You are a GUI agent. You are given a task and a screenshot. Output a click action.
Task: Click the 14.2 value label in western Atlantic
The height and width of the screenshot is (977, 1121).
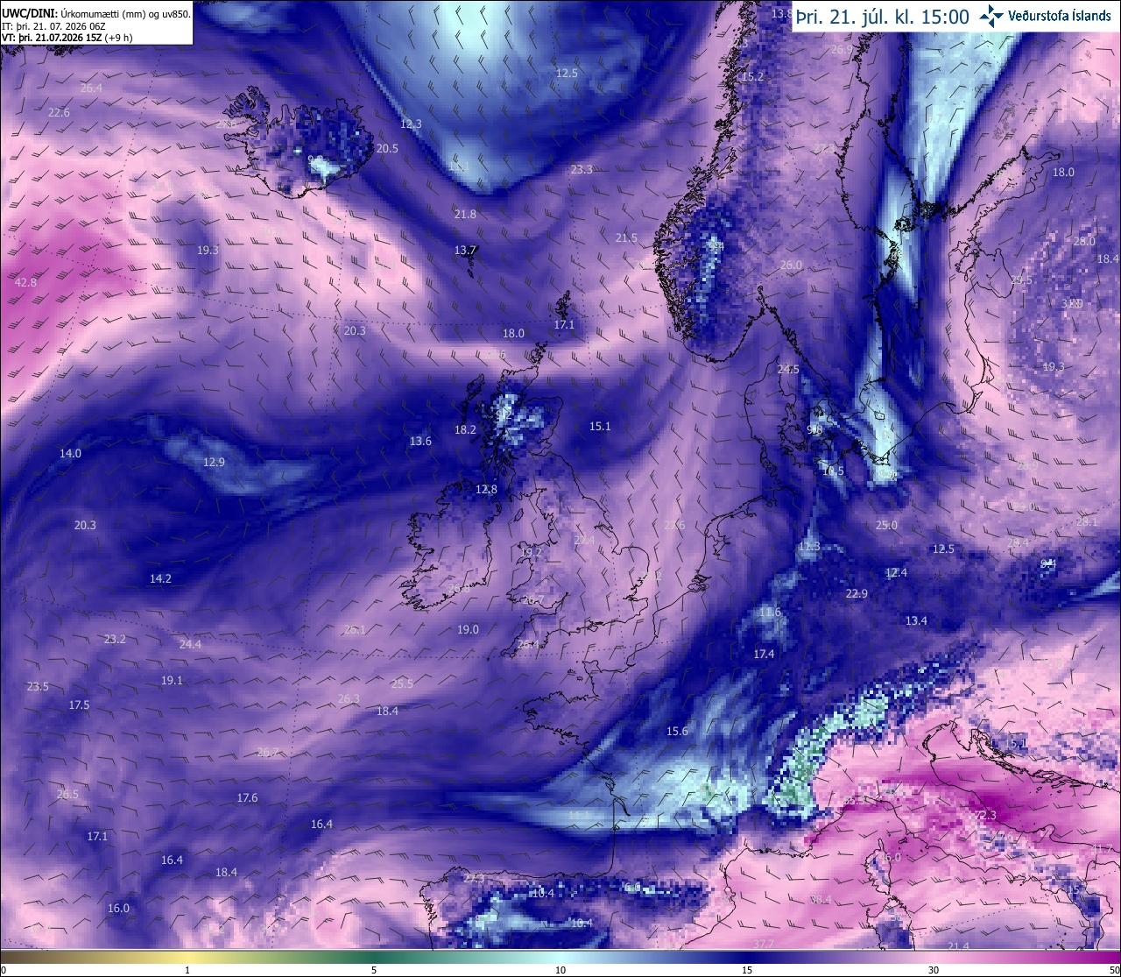(160, 578)
